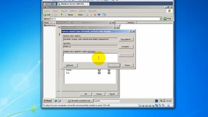Click the grey forward arrow icon
This screenshot has width=208, height=117.
55,15
